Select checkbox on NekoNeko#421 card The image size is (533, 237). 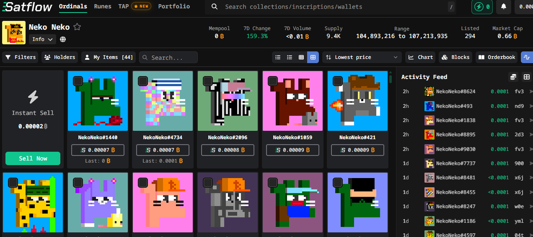coord(337,81)
